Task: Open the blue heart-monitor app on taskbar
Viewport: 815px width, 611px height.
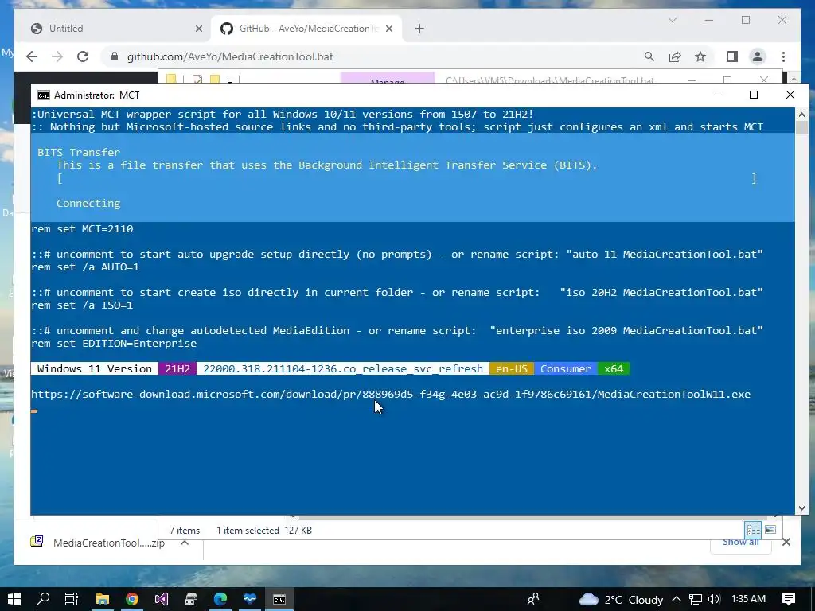Action: (x=250, y=599)
